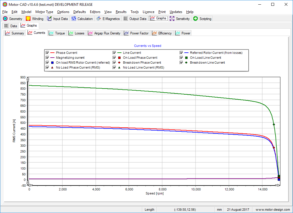Open the Data sub-tab

[x=11, y=26]
